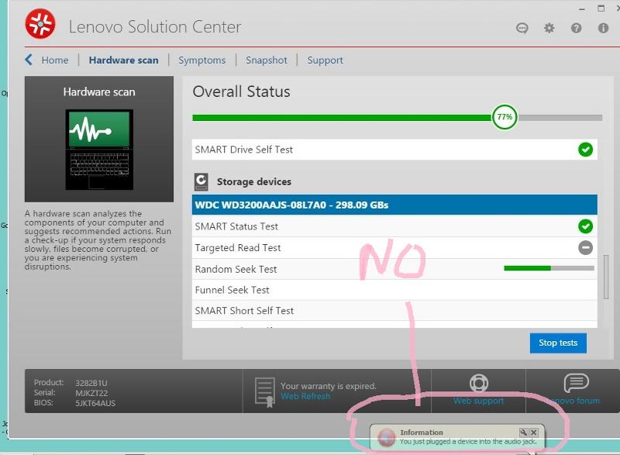Click the Hardware scan laptop thumbnail
Image resolution: width=620 pixels, height=455 pixels.
point(99,150)
